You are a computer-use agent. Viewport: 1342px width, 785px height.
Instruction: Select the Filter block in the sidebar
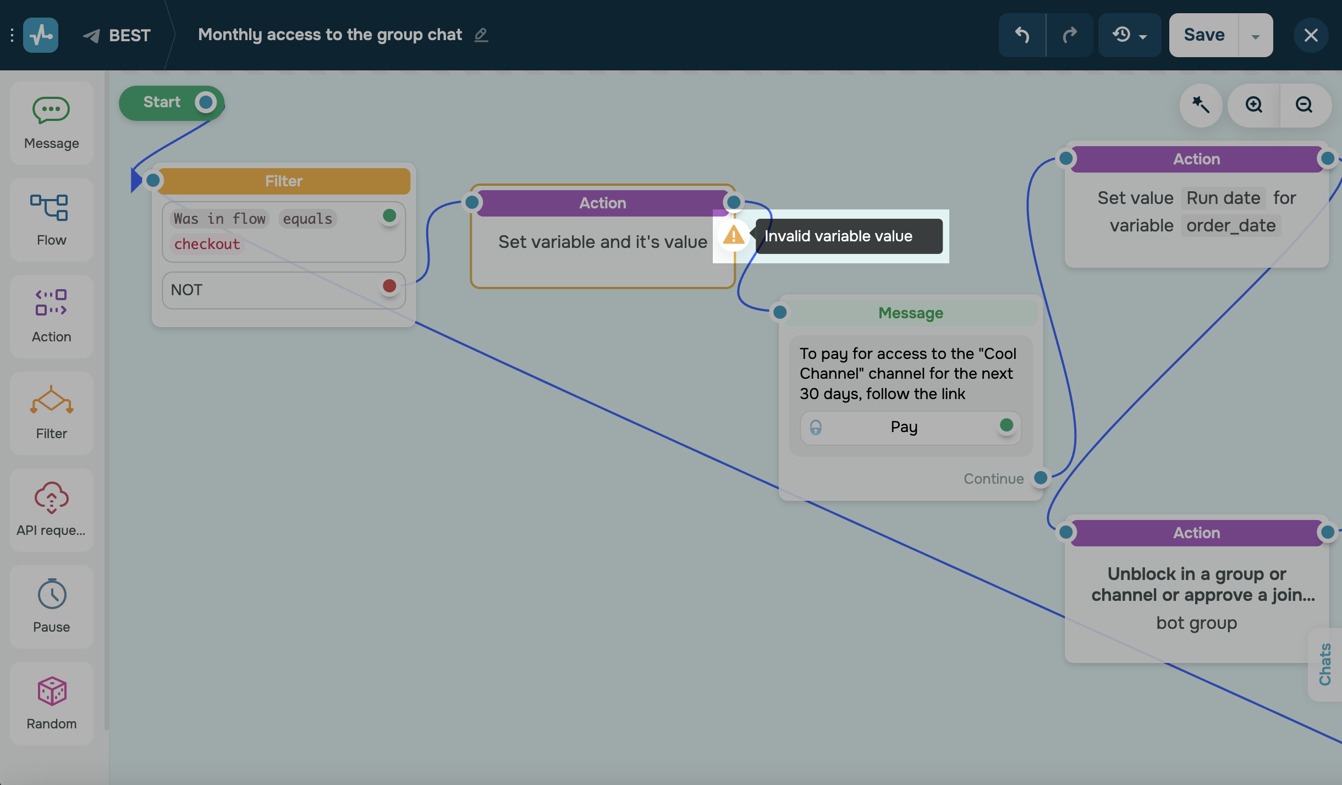tap(51, 413)
